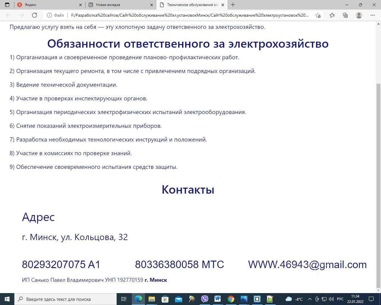The width and height of the screenshot is (381, 305).
Task: Open Edge settings and more menu
Action: pyautogui.click(x=372, y=15)
